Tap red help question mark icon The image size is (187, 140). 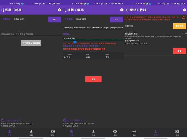(184, 18)
